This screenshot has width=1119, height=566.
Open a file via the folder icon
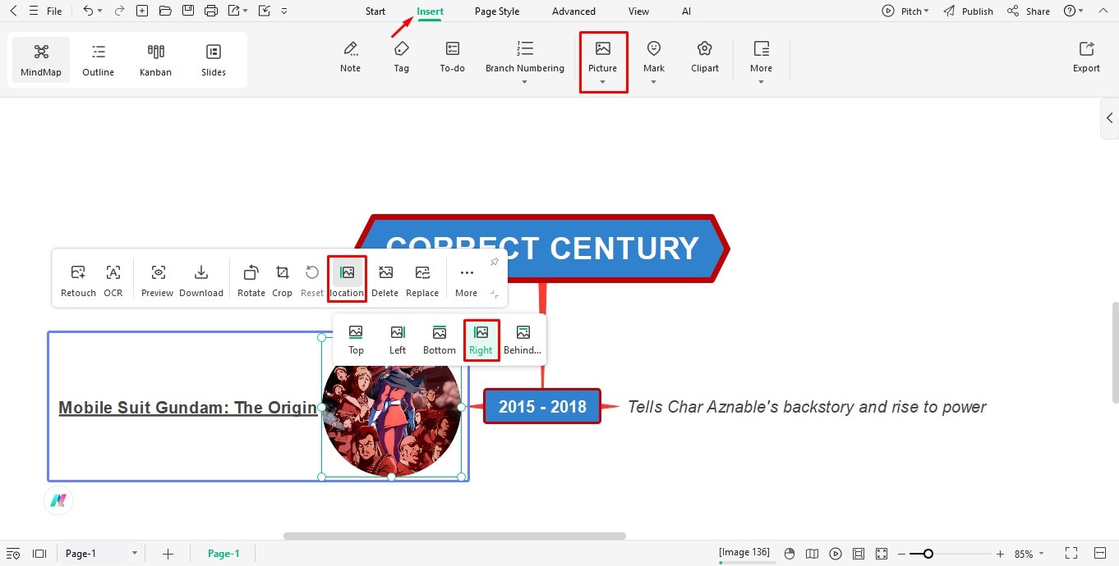tap(165, 11)
